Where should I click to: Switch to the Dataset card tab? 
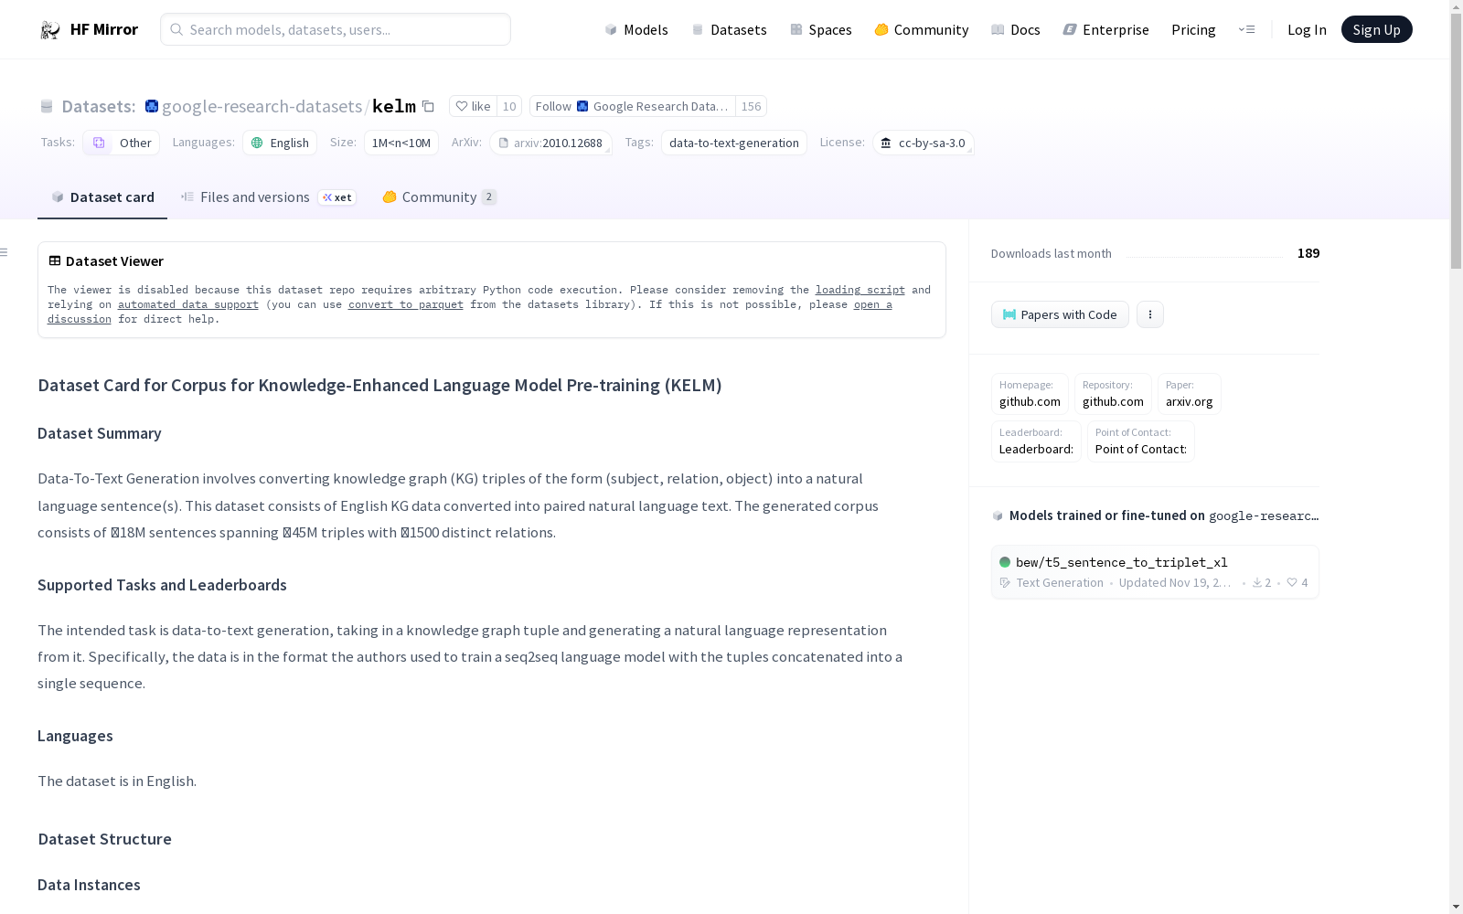(x=102, y=197)
